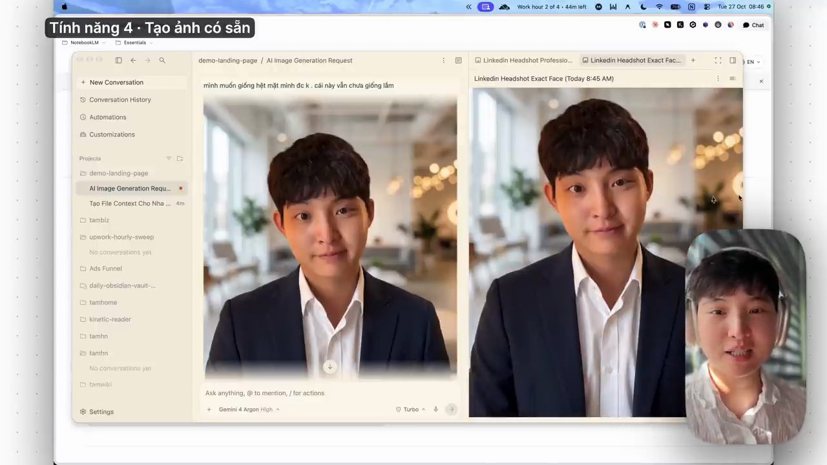This screenshot has width=827, height=465.
Task: Open macOS Control Center
Action: pyautogui.click(x=707, y=7)
